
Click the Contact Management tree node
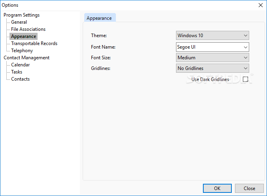(x=27, y=58)
